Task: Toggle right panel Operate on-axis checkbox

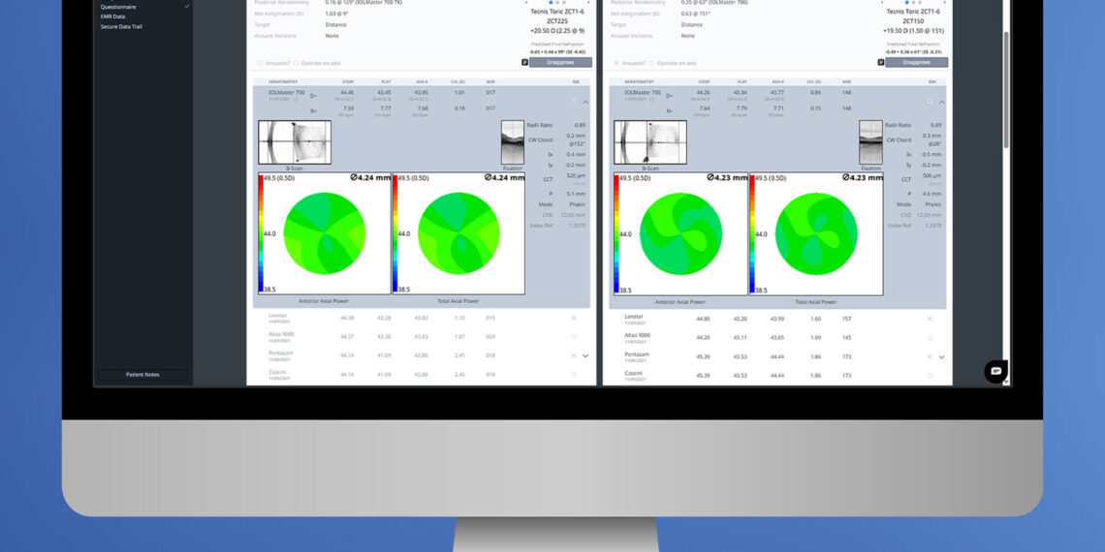Action: click(652, 63)
